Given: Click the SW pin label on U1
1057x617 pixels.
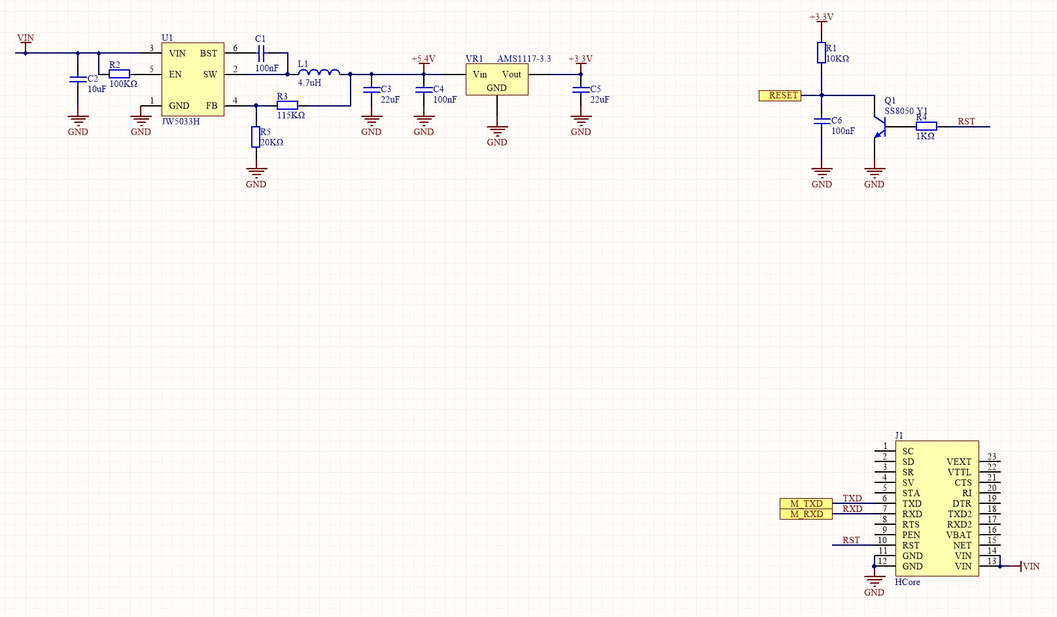Looking at the screenshot, I should point(210,75).
